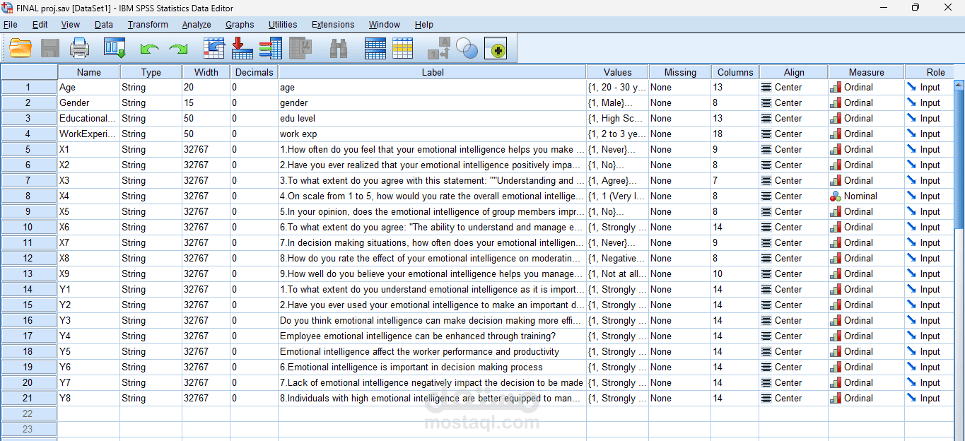Image resolution: width=965 pixels, height=441 pixels.
Task: Click the overlapping circles variable sets icon
Action: tap(467, 48)
